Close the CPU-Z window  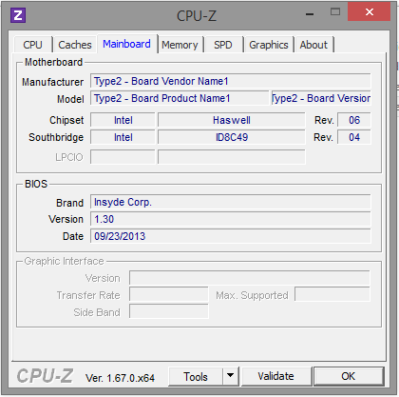click(x=369, y=11)
